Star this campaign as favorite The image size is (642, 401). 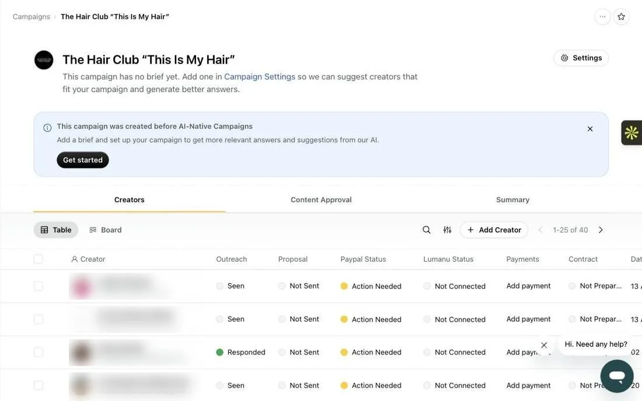click(x=621, y=17)
